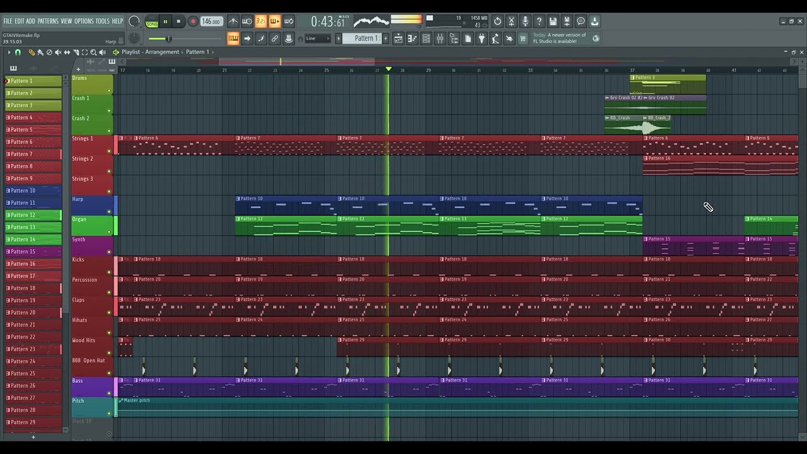Open the OPTIONS menu

[x=84, y=21]
